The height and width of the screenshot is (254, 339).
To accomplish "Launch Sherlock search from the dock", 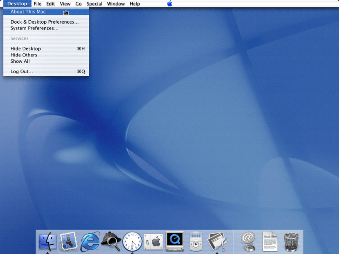I will pyautogui.click(x=111, y=242).
